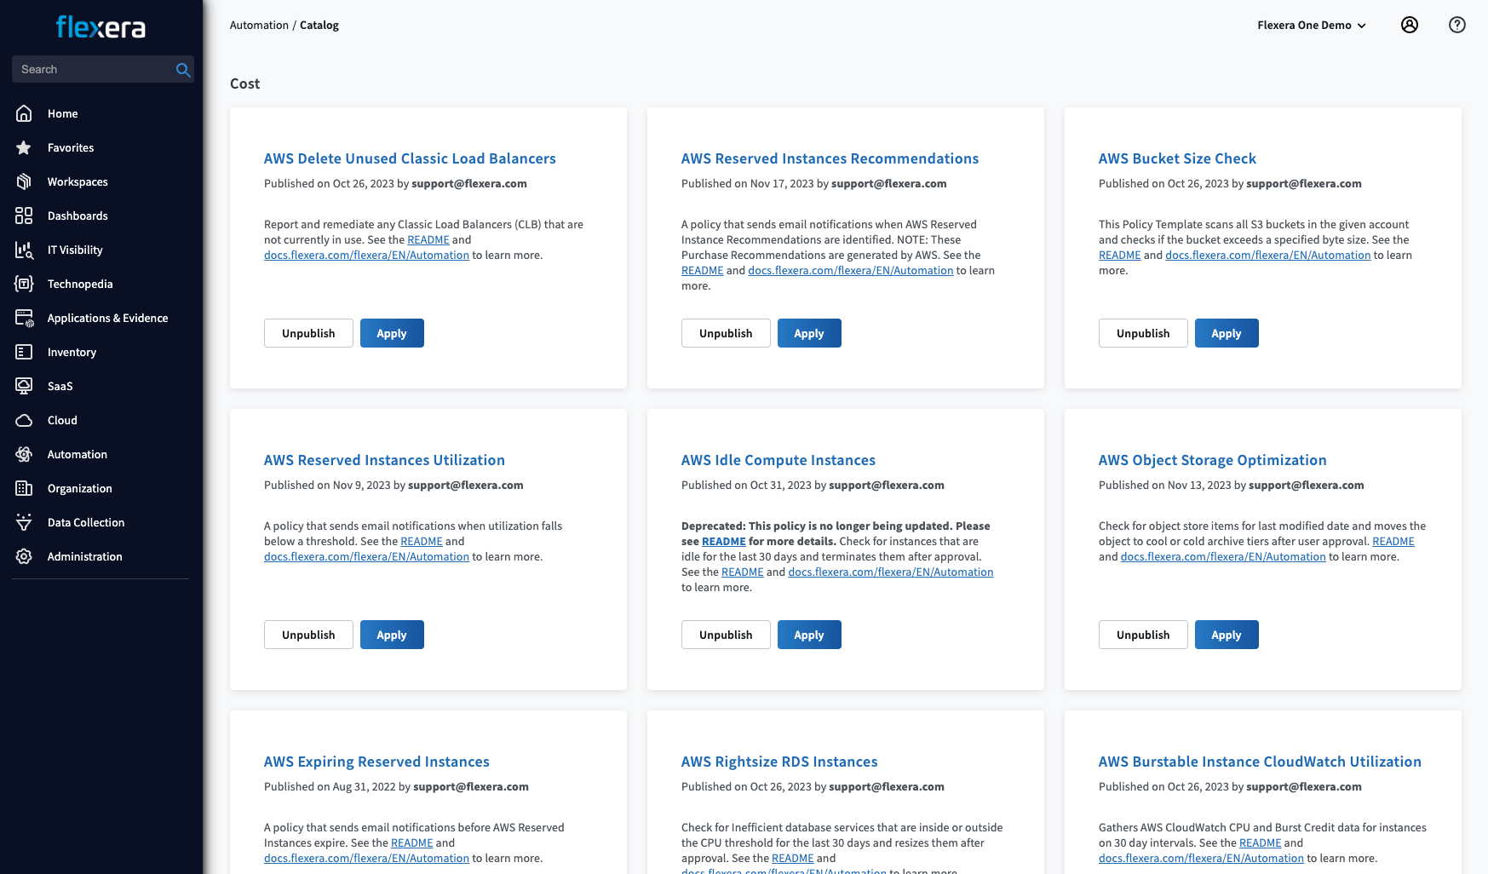Click the Automation breadcrumb link
The image size is (1488, 874).
coord(259,25)
